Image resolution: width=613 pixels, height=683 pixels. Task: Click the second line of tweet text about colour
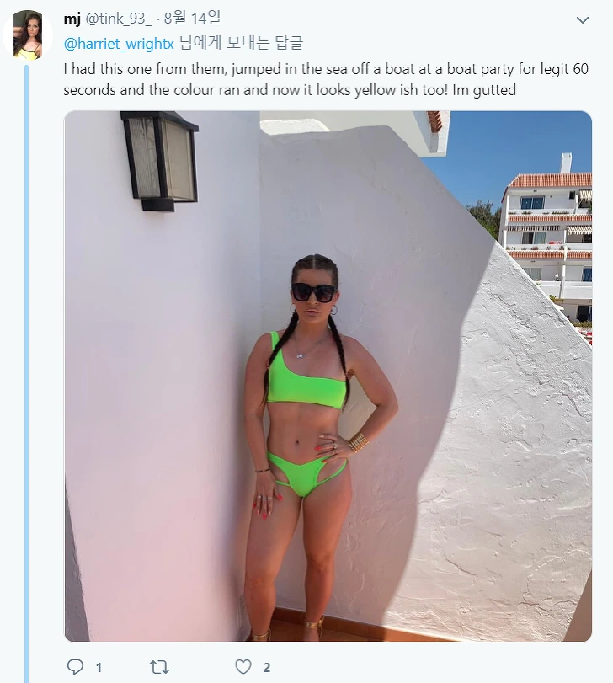coord(290,90)
